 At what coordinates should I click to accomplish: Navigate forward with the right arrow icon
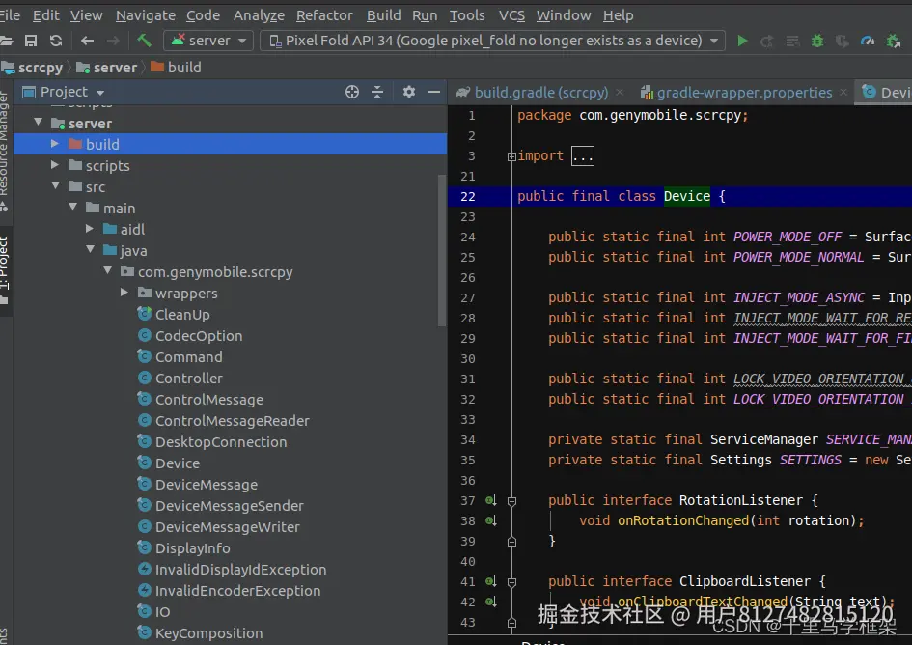(114, 41)
